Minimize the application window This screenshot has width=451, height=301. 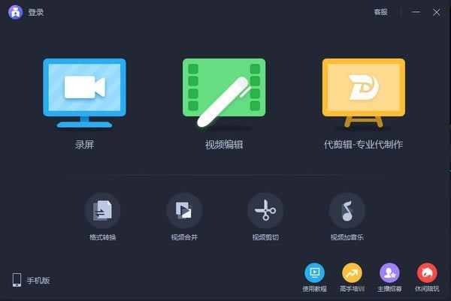tap(417, 12)
